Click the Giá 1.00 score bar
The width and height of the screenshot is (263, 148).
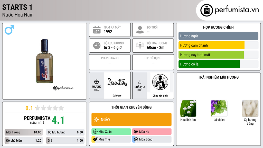[x=65, y=141]
